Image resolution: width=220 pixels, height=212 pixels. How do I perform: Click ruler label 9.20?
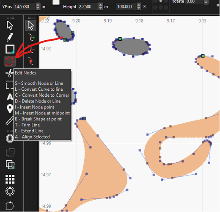[76, 21]
